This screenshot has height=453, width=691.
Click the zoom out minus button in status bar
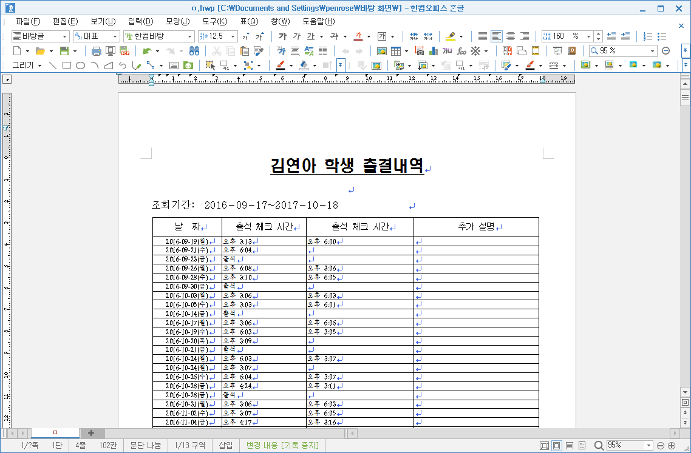click(660, 446)
